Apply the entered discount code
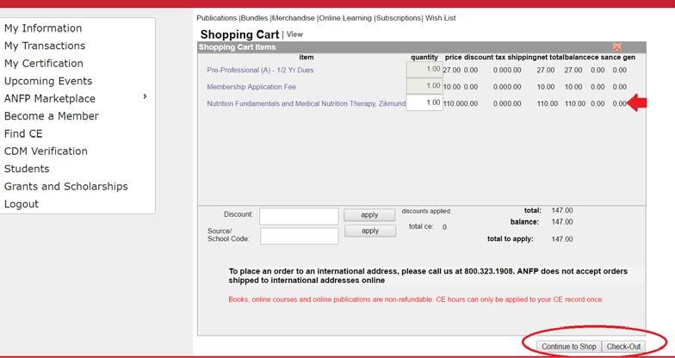Viewport: 675px width, 358px height. (x=370, y=215)
